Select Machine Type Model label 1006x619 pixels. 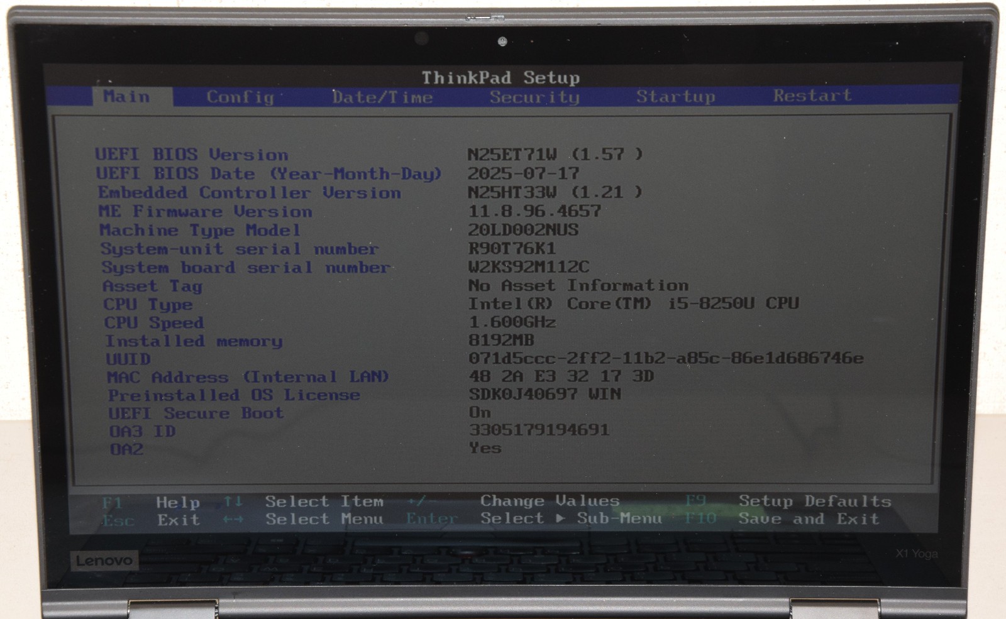coord(200,231)
